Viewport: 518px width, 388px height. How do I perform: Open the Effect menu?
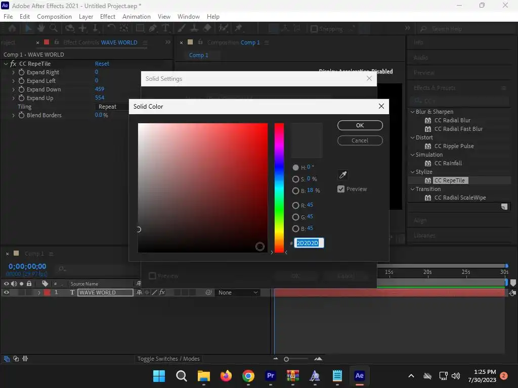[x=108, y=17]
